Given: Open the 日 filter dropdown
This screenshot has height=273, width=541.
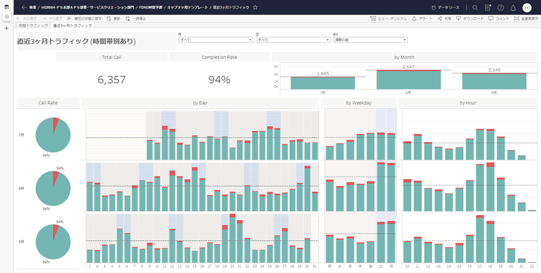Looking at the screenshot, I should (x=293, y=40).
